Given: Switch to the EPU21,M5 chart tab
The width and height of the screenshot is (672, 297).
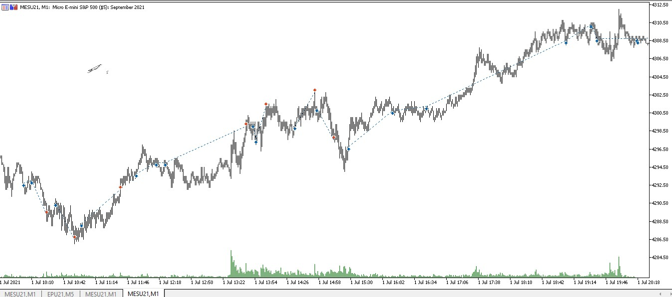Looking at the screenshot, I should [61, 294].
